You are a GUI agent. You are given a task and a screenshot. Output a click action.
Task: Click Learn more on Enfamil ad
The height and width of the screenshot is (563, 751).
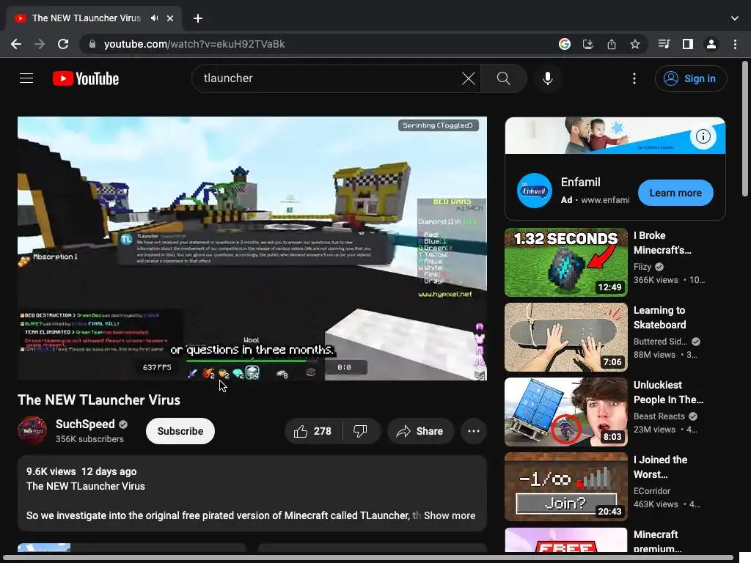[x=675, y=193]
